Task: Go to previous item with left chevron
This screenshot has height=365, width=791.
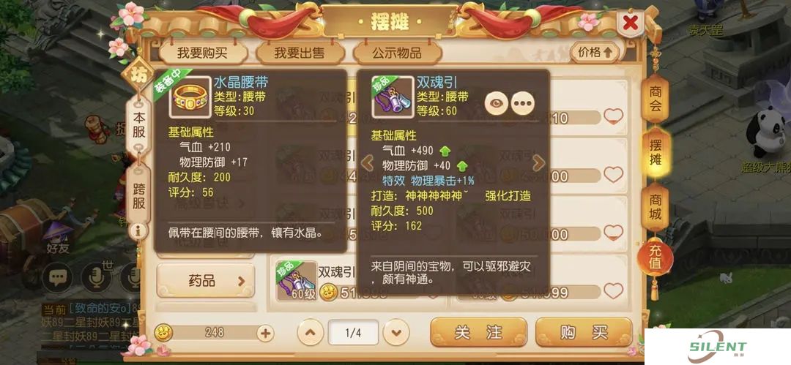Action: [x=368, y=163]
